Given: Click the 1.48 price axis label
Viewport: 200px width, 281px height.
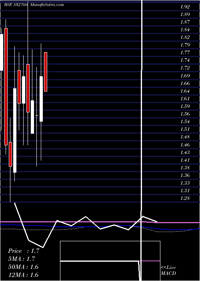Looking at the screenshot, I should (185, 137).
